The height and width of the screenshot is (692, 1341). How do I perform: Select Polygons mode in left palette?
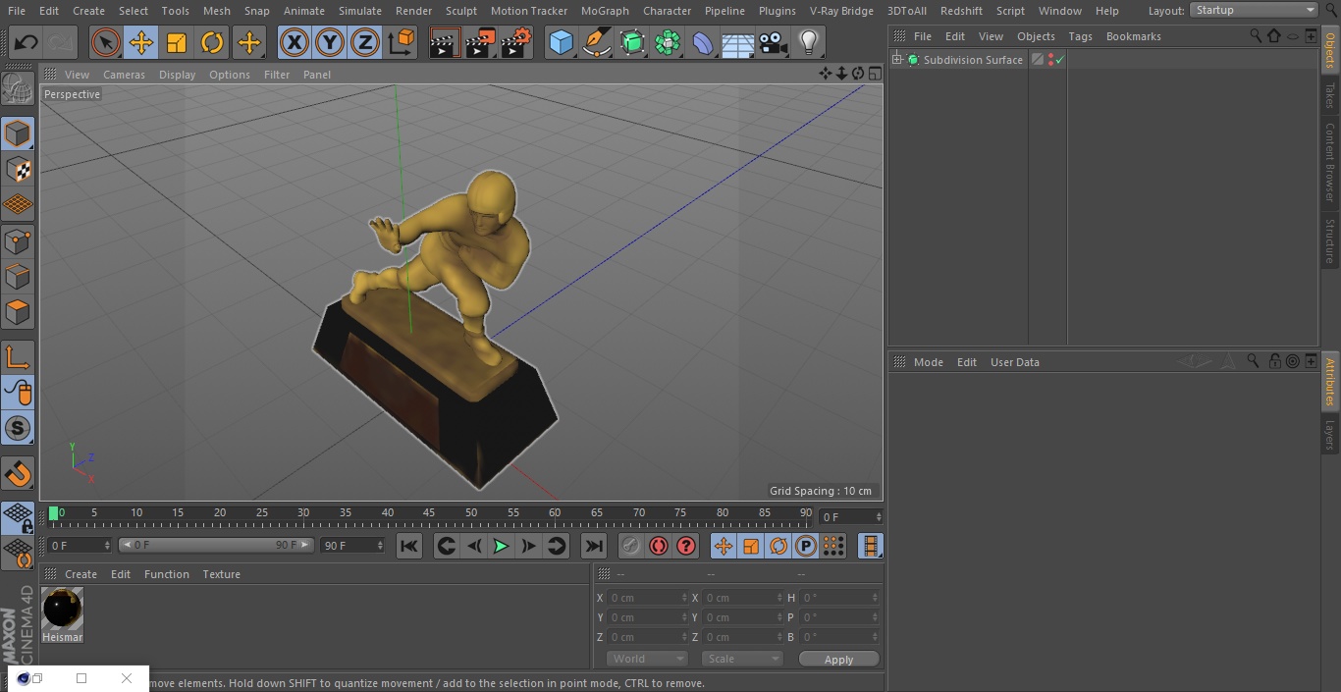pyautogui.click(x=18, y=312)
